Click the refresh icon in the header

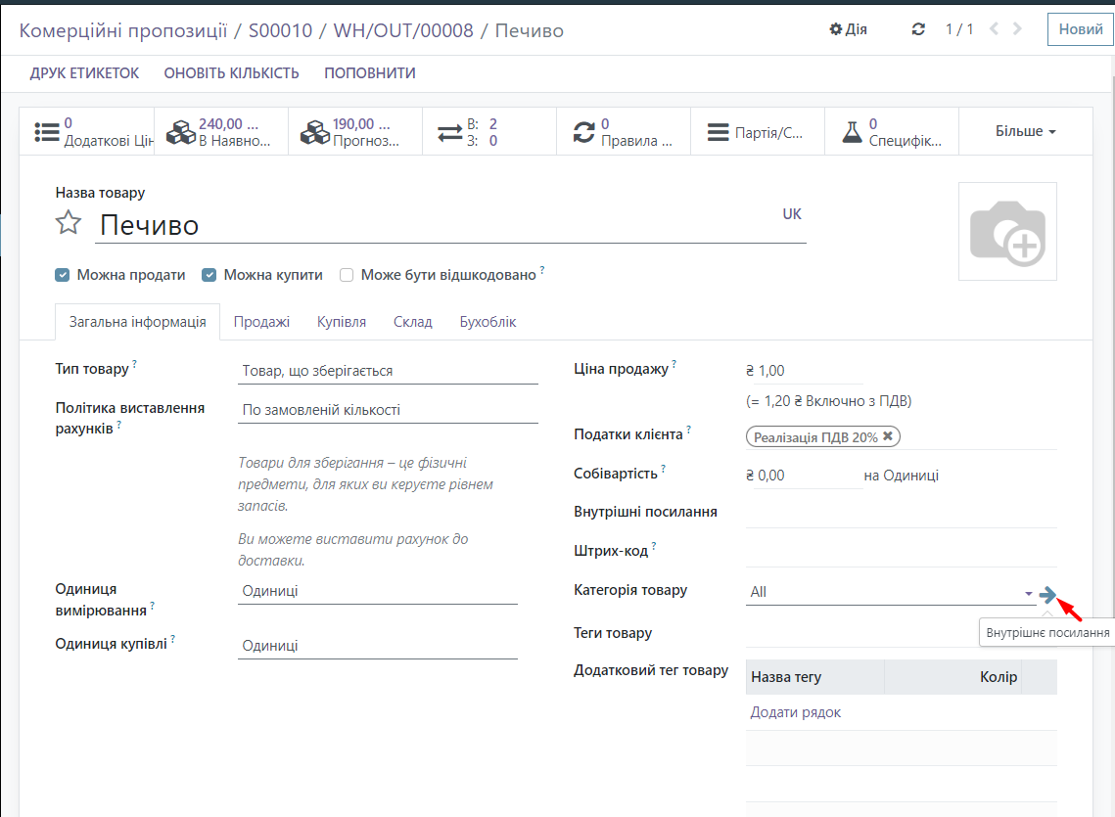(x=918, y=29)
